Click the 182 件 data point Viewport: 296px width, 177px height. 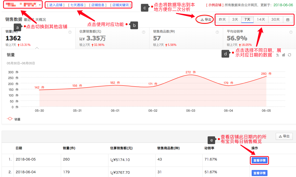point(115,85)
